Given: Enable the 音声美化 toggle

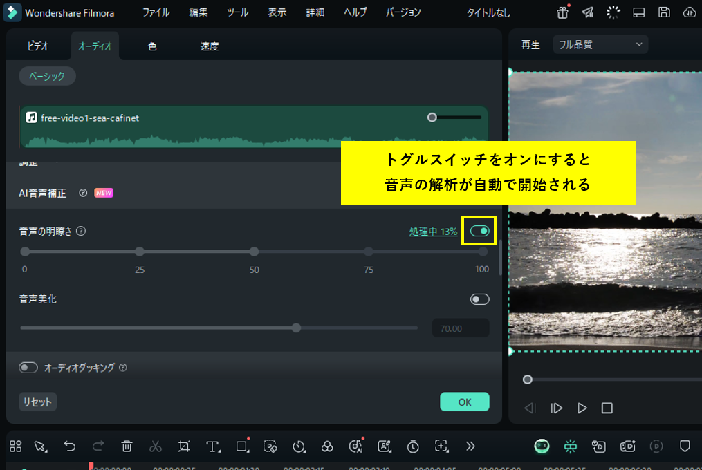Looking at the screenshot, I should coord(479,299).
